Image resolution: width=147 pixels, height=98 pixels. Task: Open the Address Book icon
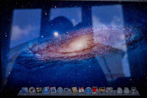click(x=74, y=90)
